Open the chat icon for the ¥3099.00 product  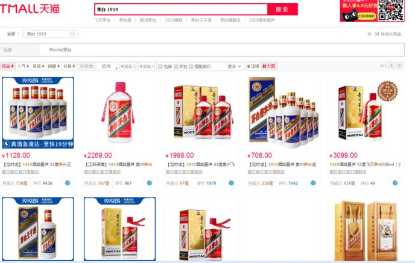(x=395, y=183)
